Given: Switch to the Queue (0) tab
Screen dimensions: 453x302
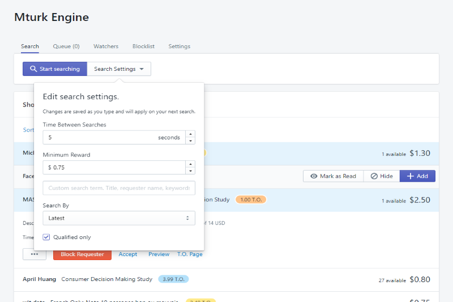Looking at the screenshot, I should [66, 46].
